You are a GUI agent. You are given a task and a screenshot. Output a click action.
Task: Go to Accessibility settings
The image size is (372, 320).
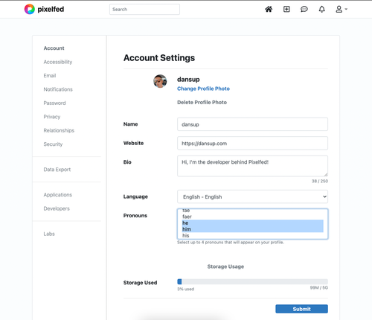pos(58,62)
